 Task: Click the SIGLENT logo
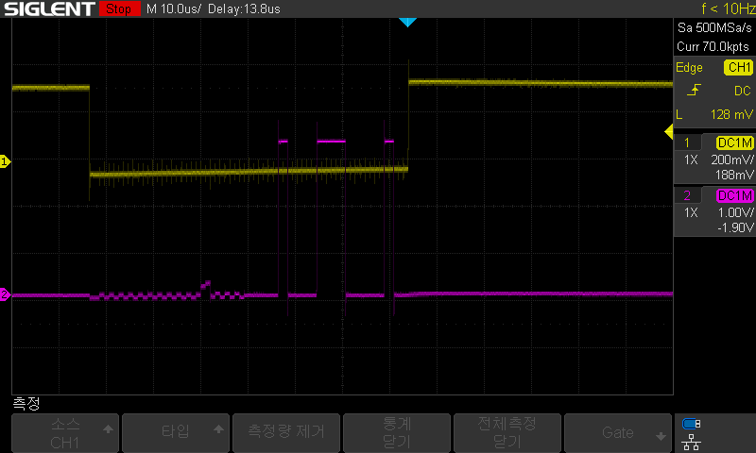tap(49, 8)
